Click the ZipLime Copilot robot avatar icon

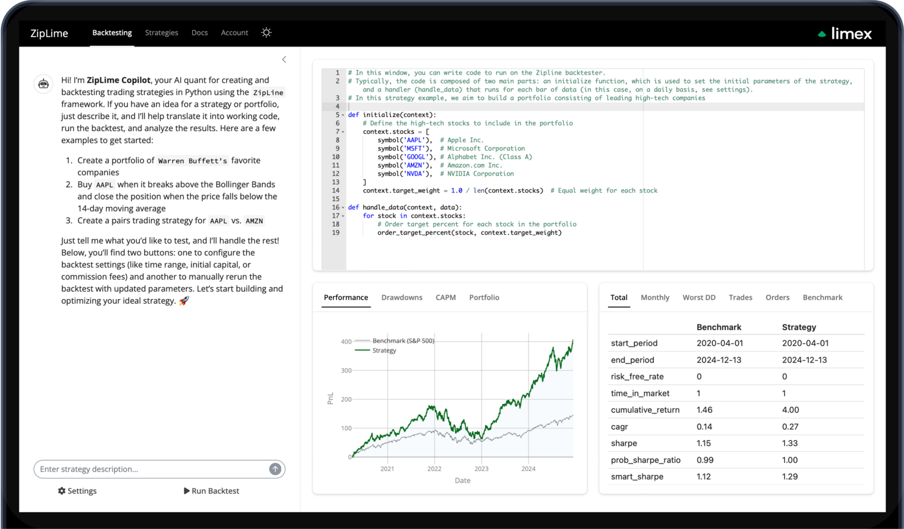[43, 84]
